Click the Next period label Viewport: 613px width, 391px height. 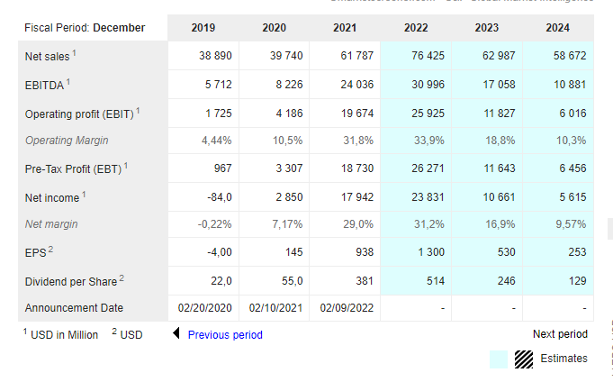click(x=560, y=334)
